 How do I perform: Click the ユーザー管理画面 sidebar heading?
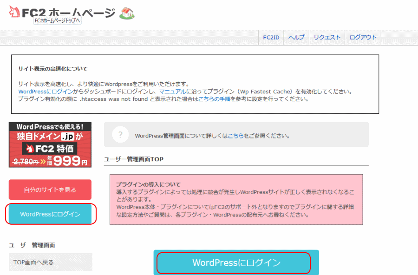point(32,245)
